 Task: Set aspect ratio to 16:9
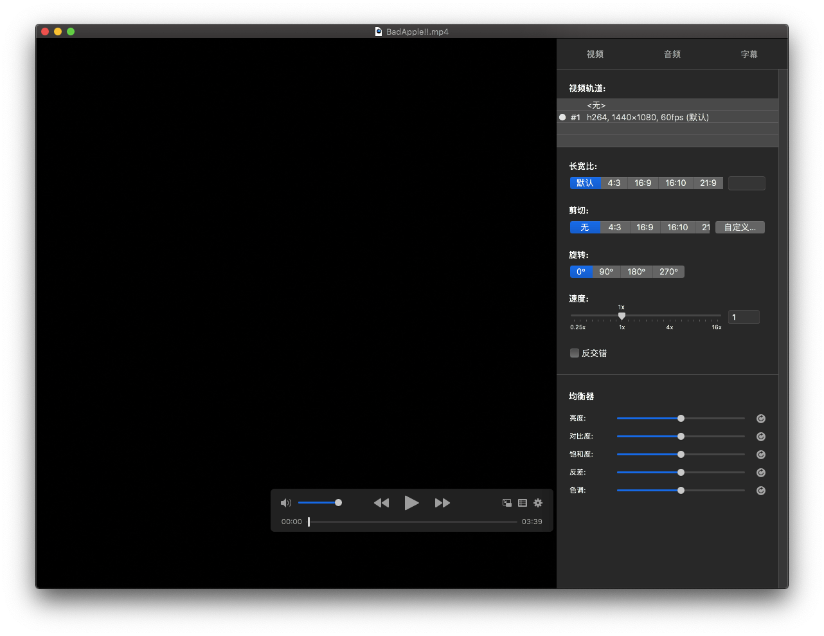pos(643,183)
